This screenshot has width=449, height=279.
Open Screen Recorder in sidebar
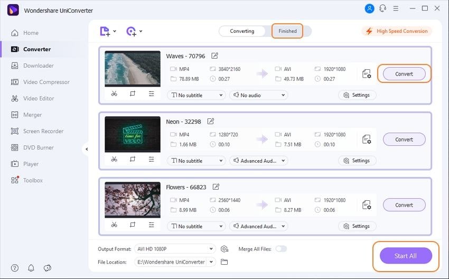point(37,131)
